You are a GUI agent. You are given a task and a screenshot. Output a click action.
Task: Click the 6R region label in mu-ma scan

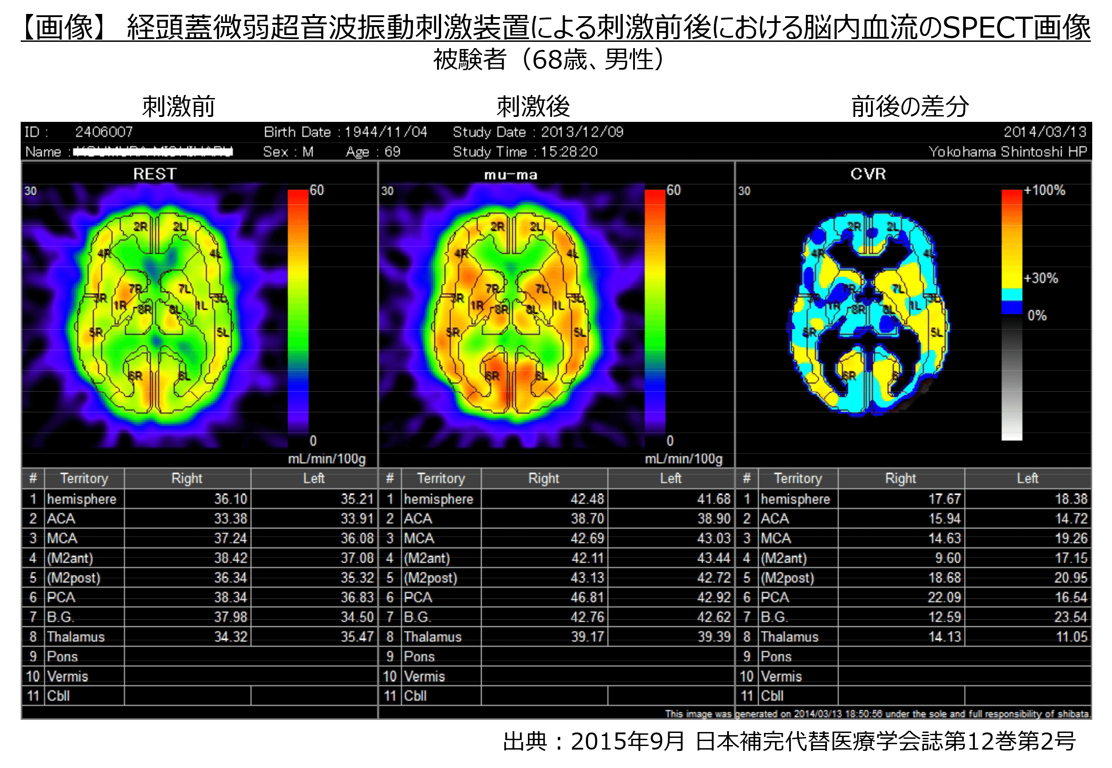(492, 376)
